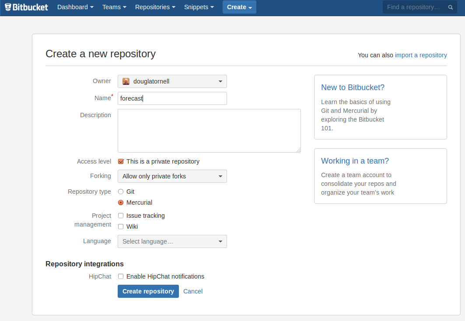This screenshot has width=465, height=321.
Task: Select the Mercurial repository type
Action: 121,203
